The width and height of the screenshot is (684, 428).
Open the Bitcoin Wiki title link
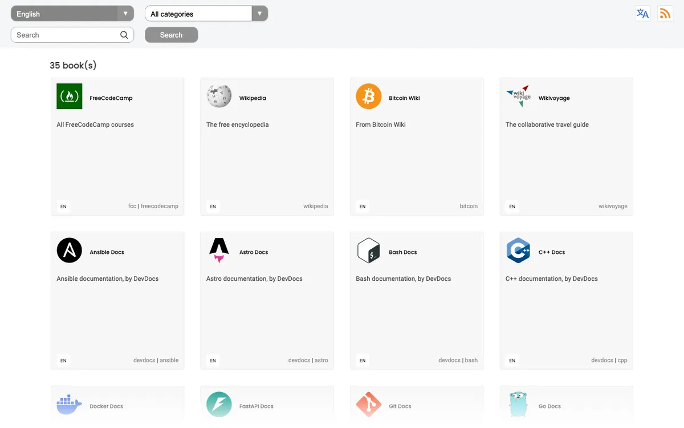coord(404,98)
